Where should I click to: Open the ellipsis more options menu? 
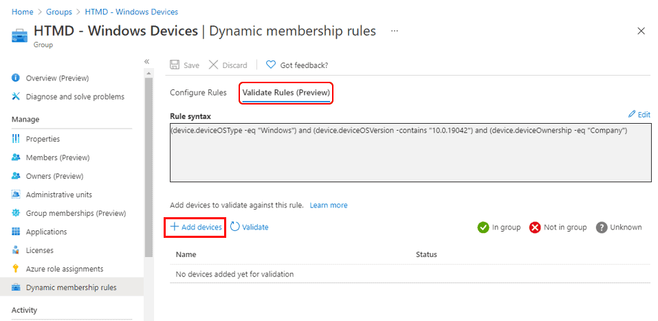point(395,31)
